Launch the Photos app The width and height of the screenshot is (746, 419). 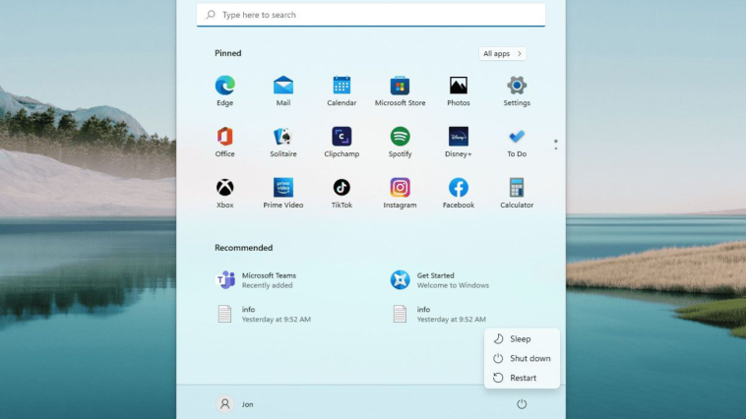[459, 90]
